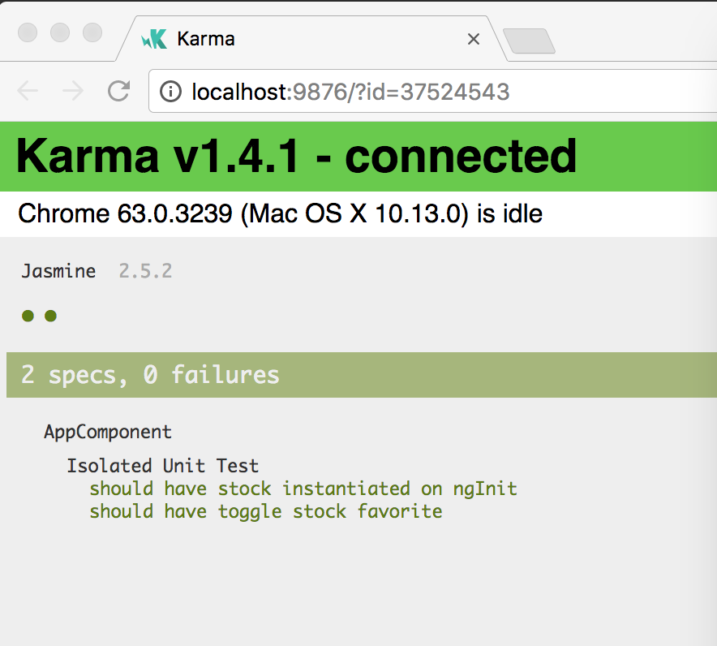Click inside the address bar URL field
This screenshot has height=646, width=717.
click(x=349, y=92)
